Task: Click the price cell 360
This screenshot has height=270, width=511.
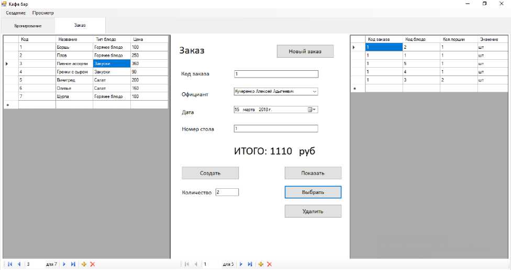Action: pos(149,63)
